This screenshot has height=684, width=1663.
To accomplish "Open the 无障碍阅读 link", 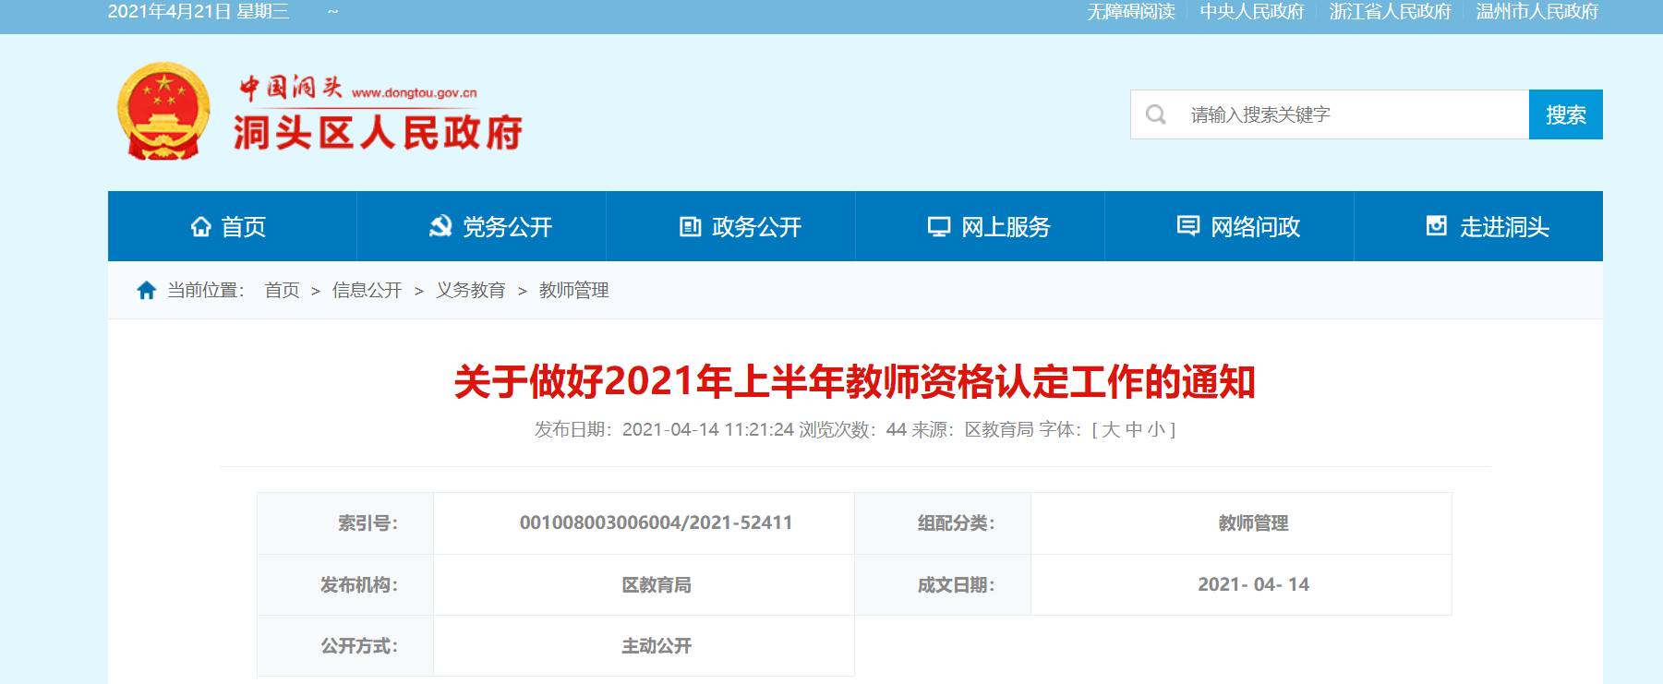I will pyautogui.click(x=1131, y=12).
